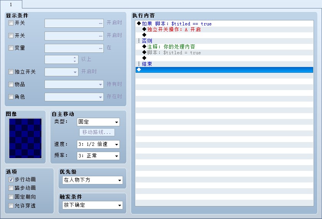Tick the 变量 condition checkbox
The image size is (322, 219).
11,48
